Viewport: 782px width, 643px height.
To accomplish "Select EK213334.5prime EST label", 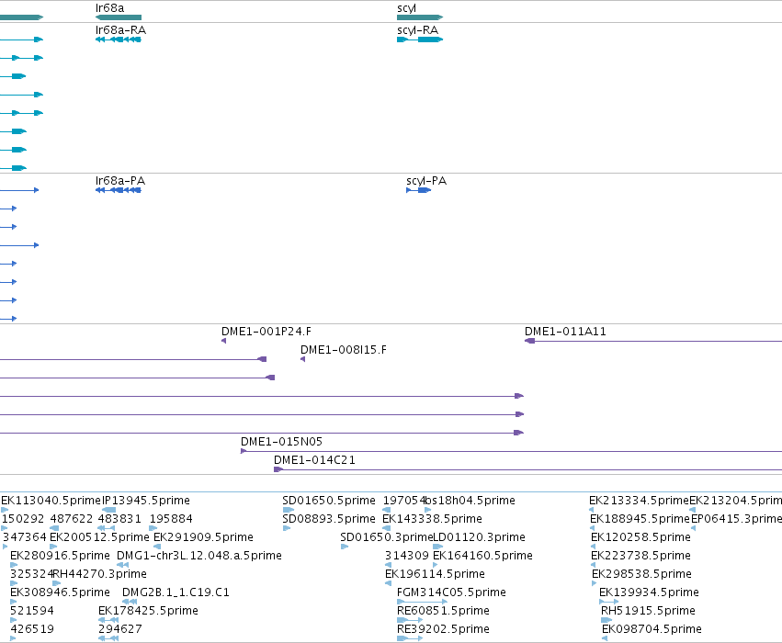I will (639, 500).
